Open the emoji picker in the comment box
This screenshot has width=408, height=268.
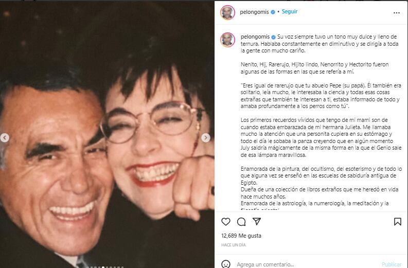pos(225,264)
